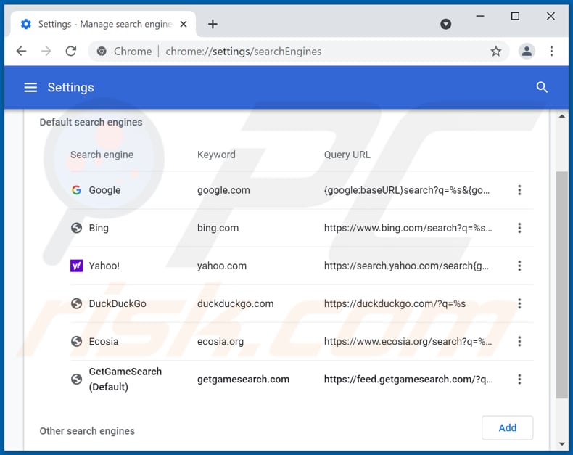Click the Keyword column header
The width and height of the screenshot is (573, 455).
coord(216,155)
